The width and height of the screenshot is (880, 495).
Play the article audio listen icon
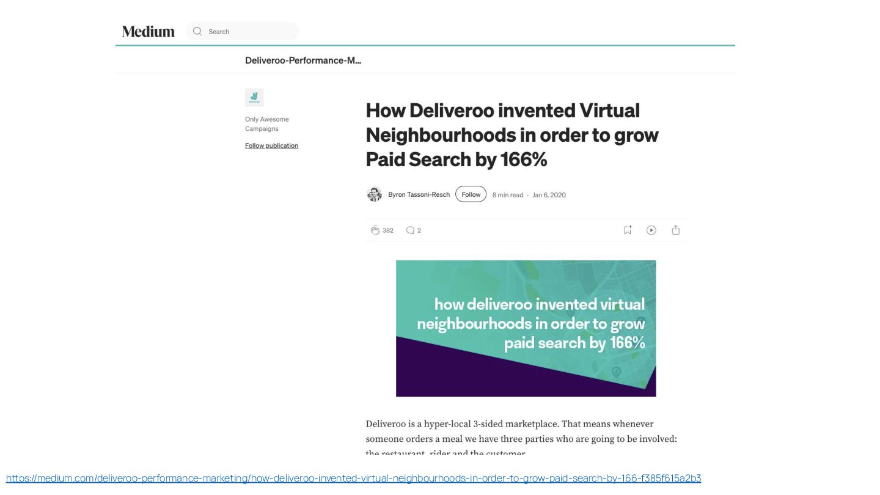pos(651,230)
